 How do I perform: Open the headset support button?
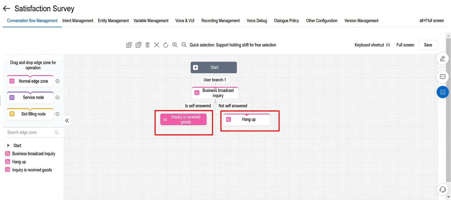click(x=443, y=190)
